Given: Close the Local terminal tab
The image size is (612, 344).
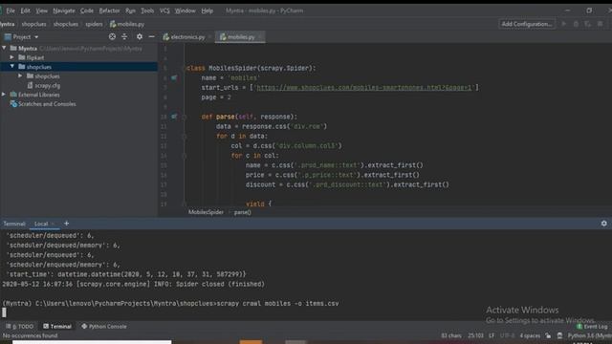Looking at the screenshot, I should (53, 224).
